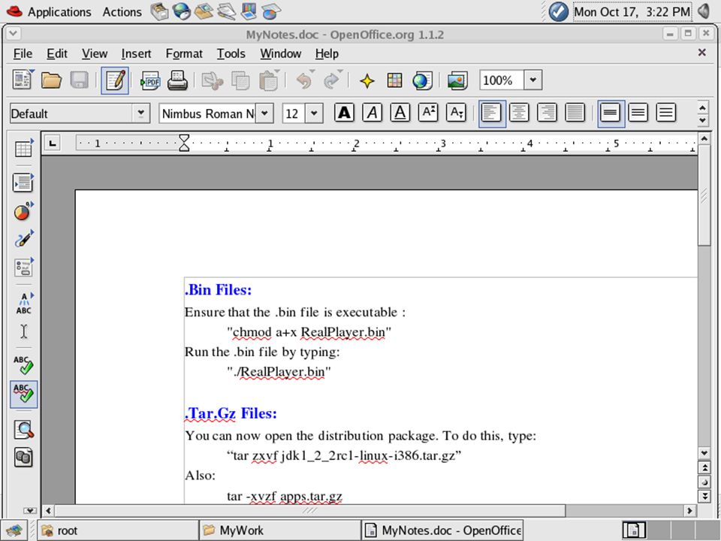The image size is (721, 541).
Task: Click the MyNotes.doc taskbar button
Action: click(442, 530)
